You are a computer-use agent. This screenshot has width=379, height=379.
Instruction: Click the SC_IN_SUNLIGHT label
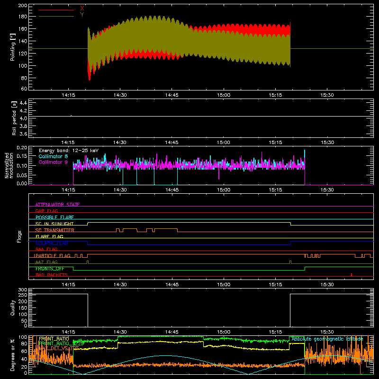pos(54,224)
